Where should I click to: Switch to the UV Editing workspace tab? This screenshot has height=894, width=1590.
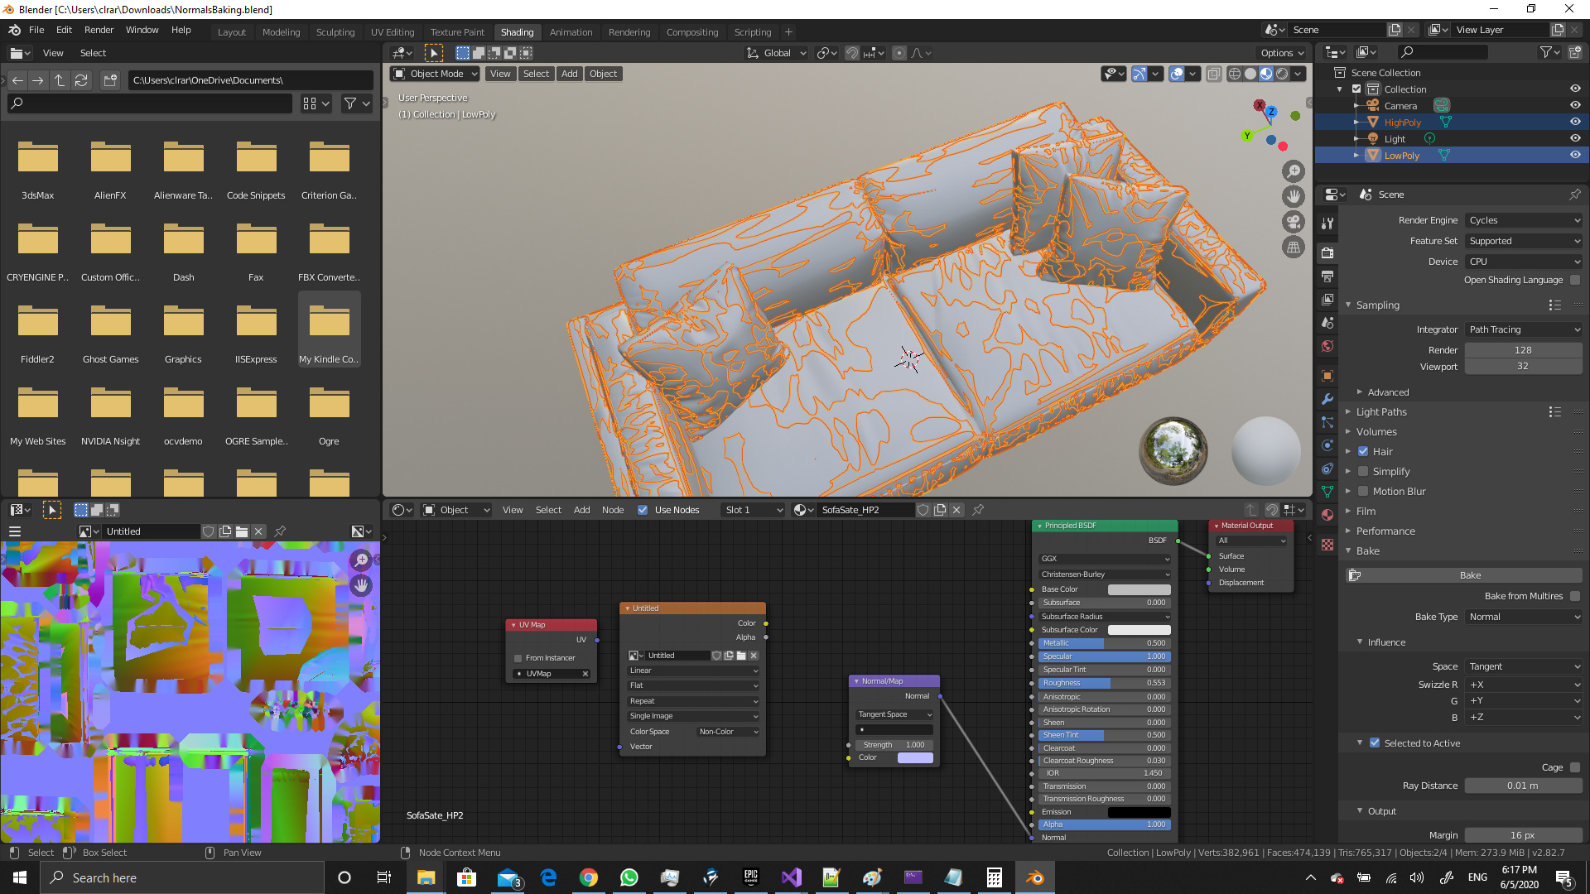point(393,32)
